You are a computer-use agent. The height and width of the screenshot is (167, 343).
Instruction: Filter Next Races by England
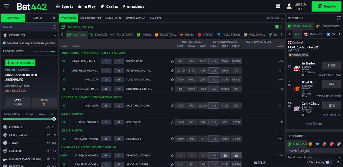[313, 34]
